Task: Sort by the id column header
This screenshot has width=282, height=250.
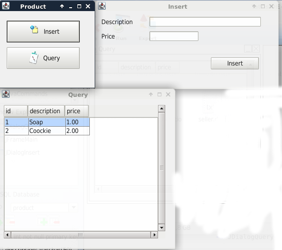Action: point(16,111)
